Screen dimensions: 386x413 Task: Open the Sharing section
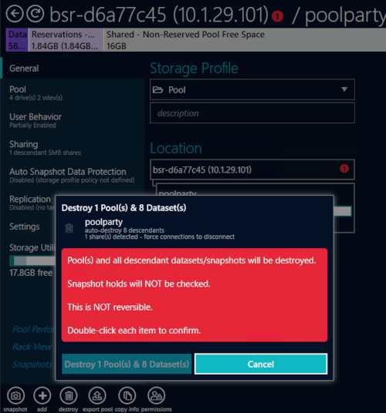pos(73,148)
